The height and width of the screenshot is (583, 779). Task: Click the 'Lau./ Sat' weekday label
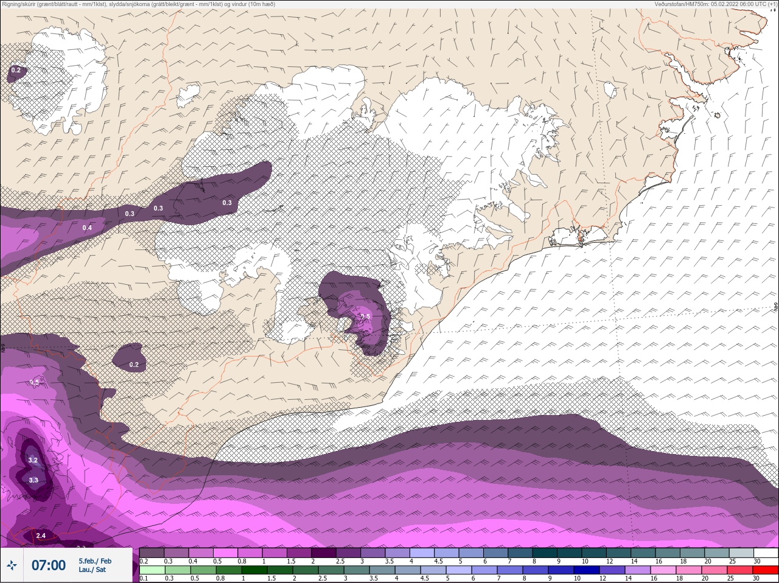[x=93, y=570]
